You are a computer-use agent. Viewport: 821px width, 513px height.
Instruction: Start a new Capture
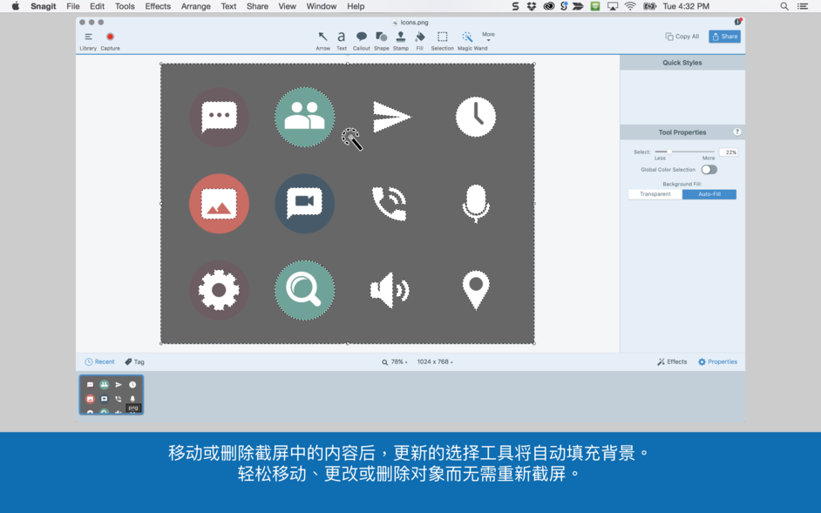tap(110, 41)
